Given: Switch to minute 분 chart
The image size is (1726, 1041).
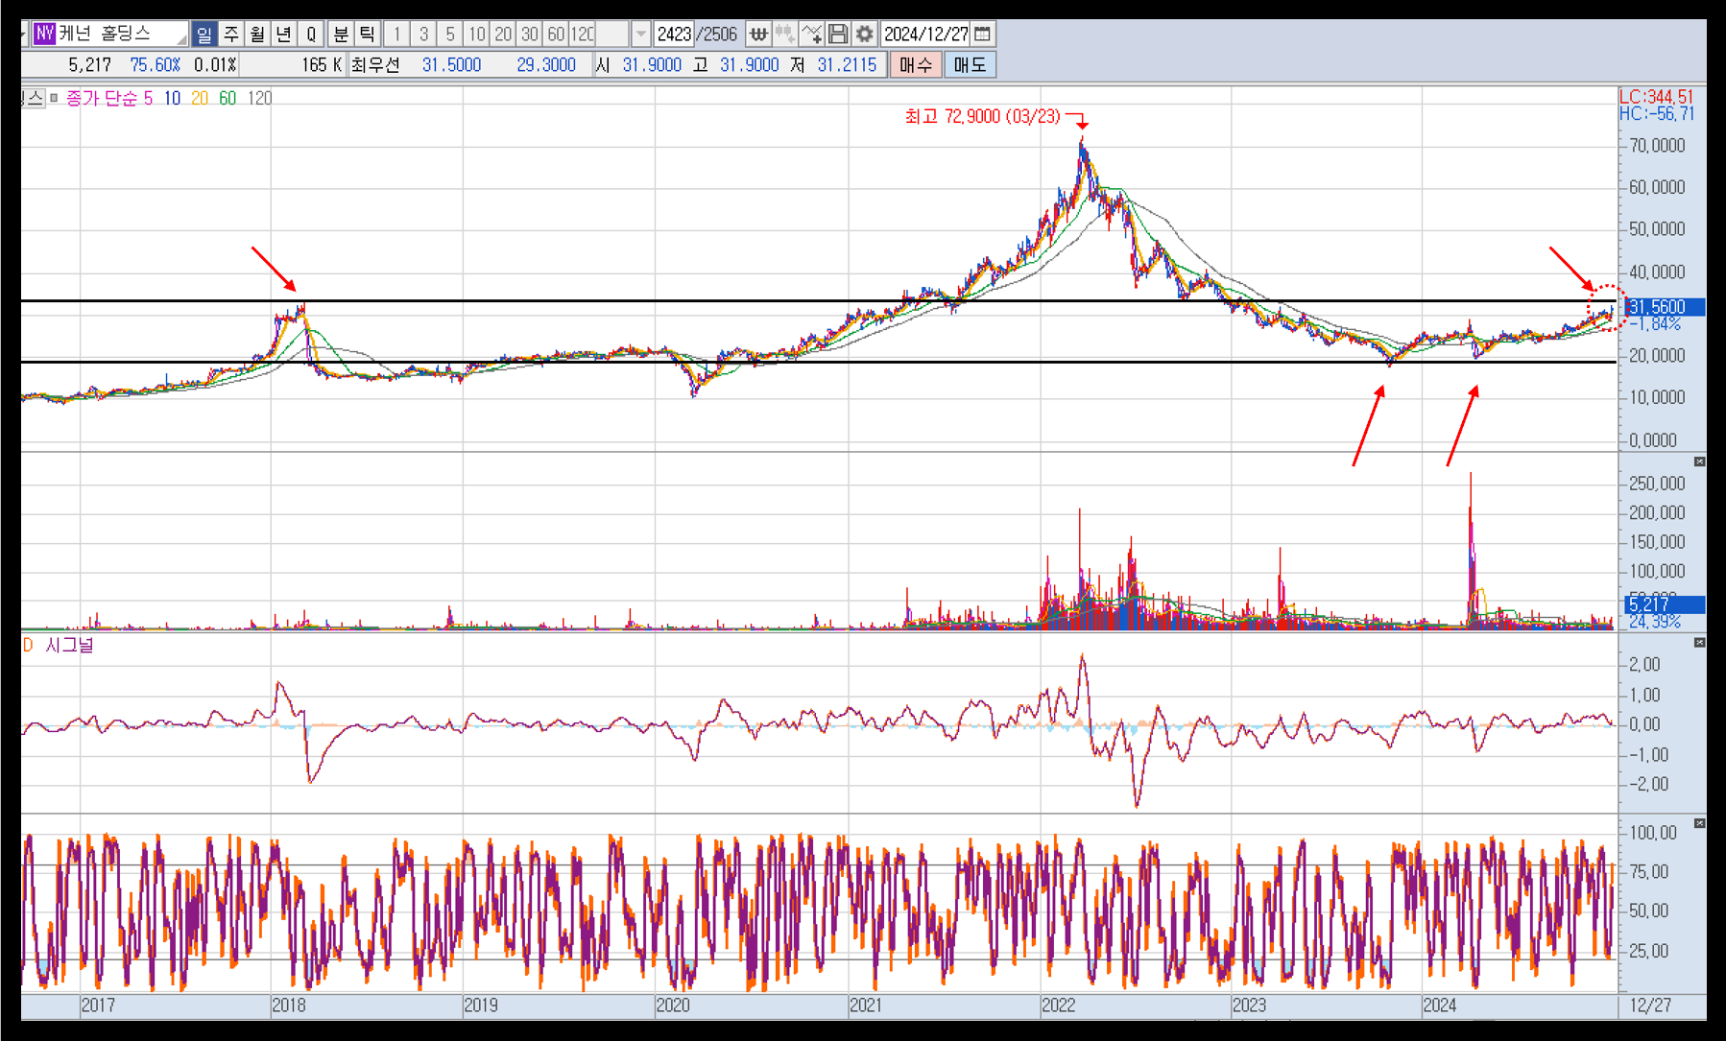Looking at the screenshot, I should click(x=341, y=35).
